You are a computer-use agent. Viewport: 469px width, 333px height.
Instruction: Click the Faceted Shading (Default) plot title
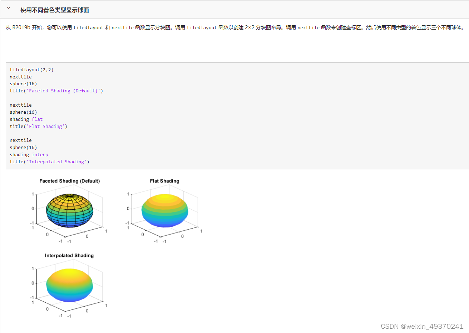(69, 181)
